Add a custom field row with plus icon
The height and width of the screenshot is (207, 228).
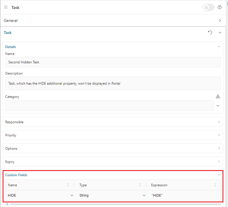(x=8, y=204)
